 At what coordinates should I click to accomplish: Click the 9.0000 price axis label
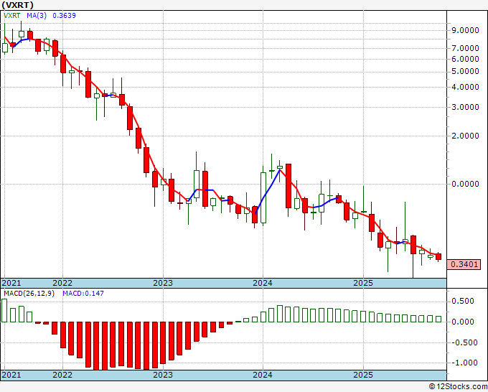[465, 31]
